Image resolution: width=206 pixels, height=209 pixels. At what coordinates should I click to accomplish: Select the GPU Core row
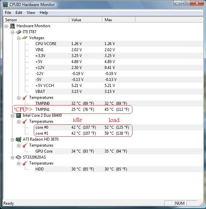pos(119,151)
